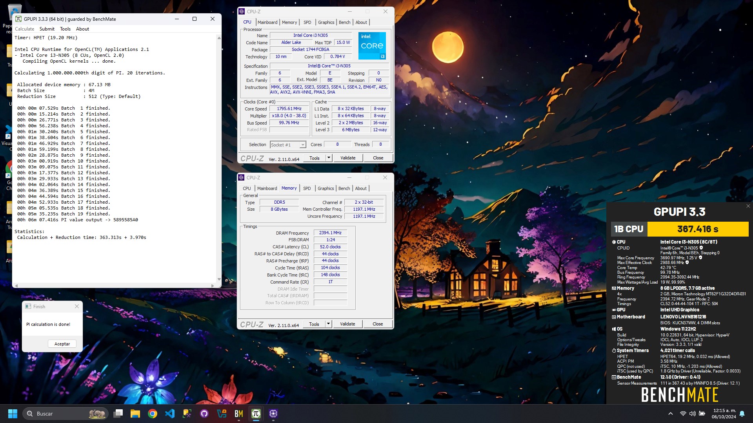The width and height of the screenshot is (753, 423).
Task: Click Validate in the upper CPU-Z window
Action: 348,158
